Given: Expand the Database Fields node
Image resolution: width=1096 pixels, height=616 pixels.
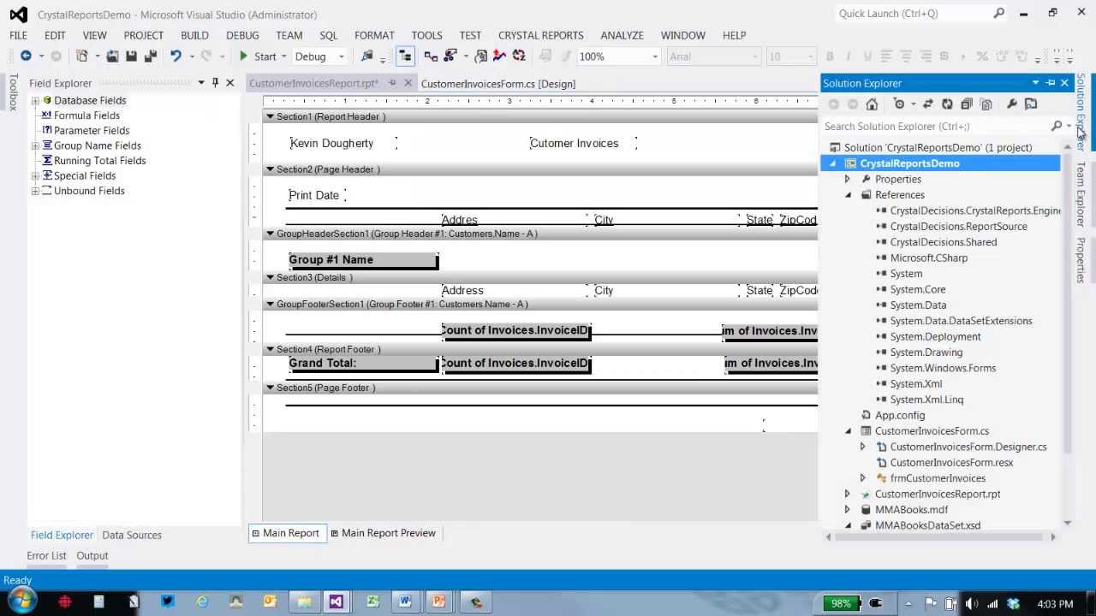Looking at the screenshot, I should (x=35, y=100).
